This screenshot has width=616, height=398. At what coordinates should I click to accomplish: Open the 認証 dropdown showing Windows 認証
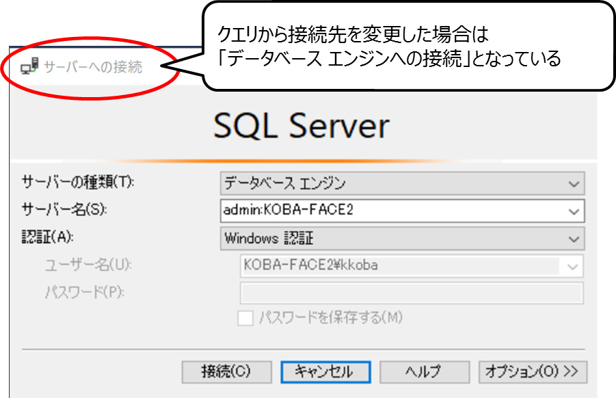[402, 239]
